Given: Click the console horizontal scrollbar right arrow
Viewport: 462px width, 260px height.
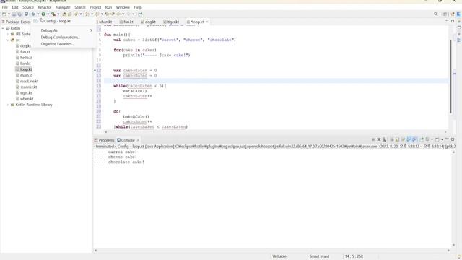Looking at the screenshot, I should pyautogui.click(x=448, y=251).
